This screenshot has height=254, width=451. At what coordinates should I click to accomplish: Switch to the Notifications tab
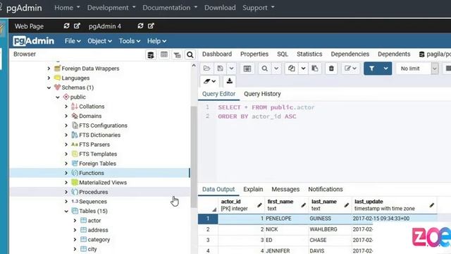point(326,189)
